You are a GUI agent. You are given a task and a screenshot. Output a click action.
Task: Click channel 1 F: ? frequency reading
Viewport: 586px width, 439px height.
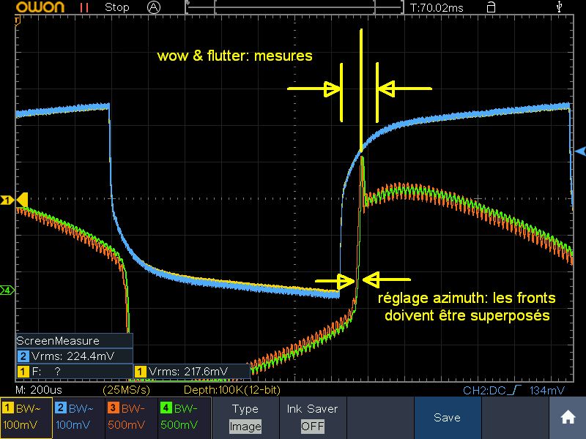(74, 371)
